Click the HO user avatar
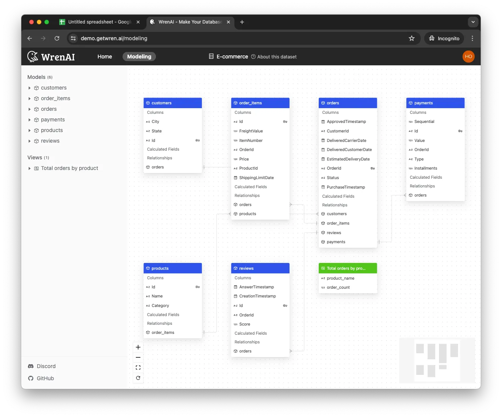Image resolution: width=502 pixels, height=417 pixels. click(469, 57)
